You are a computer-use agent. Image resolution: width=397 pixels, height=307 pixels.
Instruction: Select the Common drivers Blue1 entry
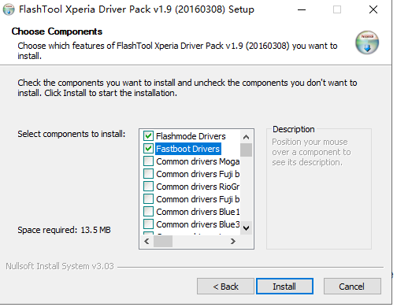pyautogui.click(x=198, y=212)
